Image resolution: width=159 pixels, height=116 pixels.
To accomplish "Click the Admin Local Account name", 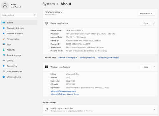I will click(x=16, y=5).
